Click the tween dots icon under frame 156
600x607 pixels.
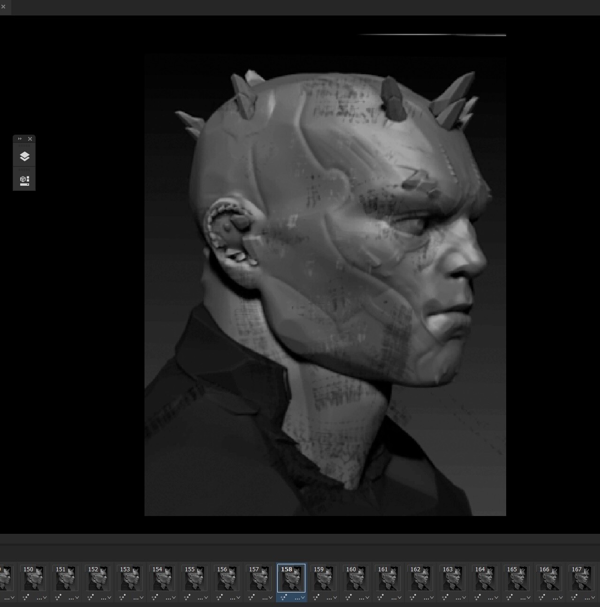(220, 597)
